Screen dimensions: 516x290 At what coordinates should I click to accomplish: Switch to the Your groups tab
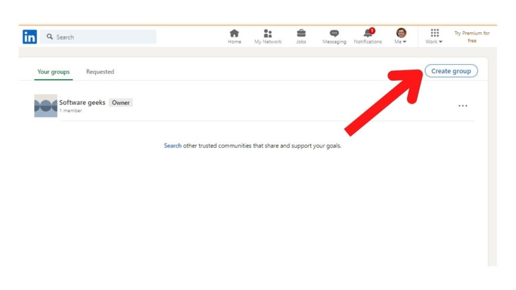[53, 71]
